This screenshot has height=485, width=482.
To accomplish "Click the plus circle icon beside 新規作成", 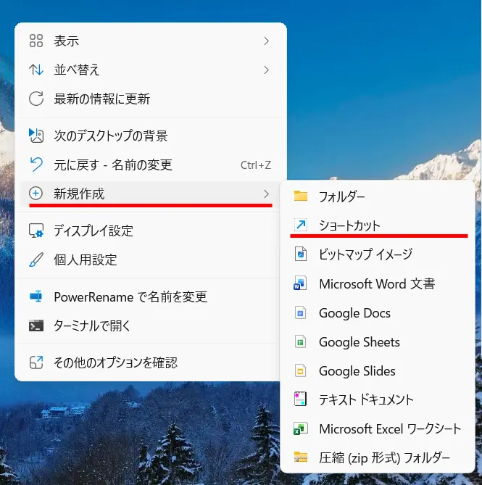I will [x=36, y=194].
